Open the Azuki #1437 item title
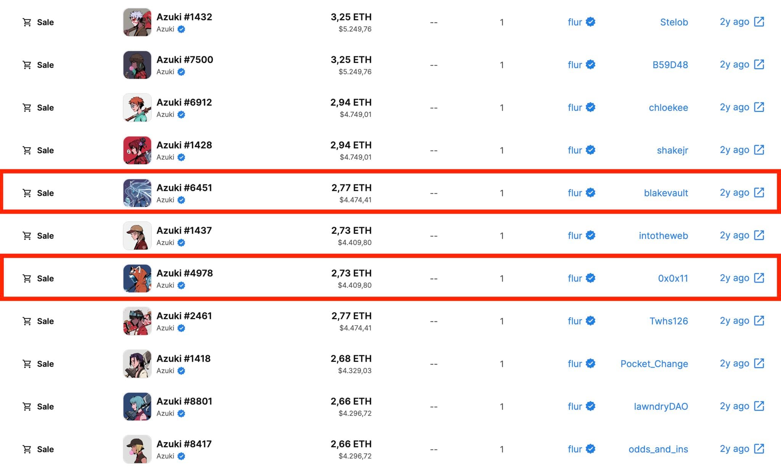The image size is (781, 473). (x=184, y=230)
